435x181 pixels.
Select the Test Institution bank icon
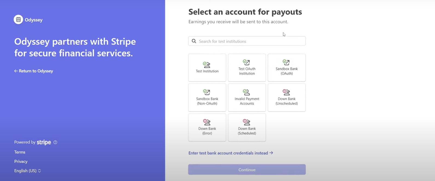point(207,65)
